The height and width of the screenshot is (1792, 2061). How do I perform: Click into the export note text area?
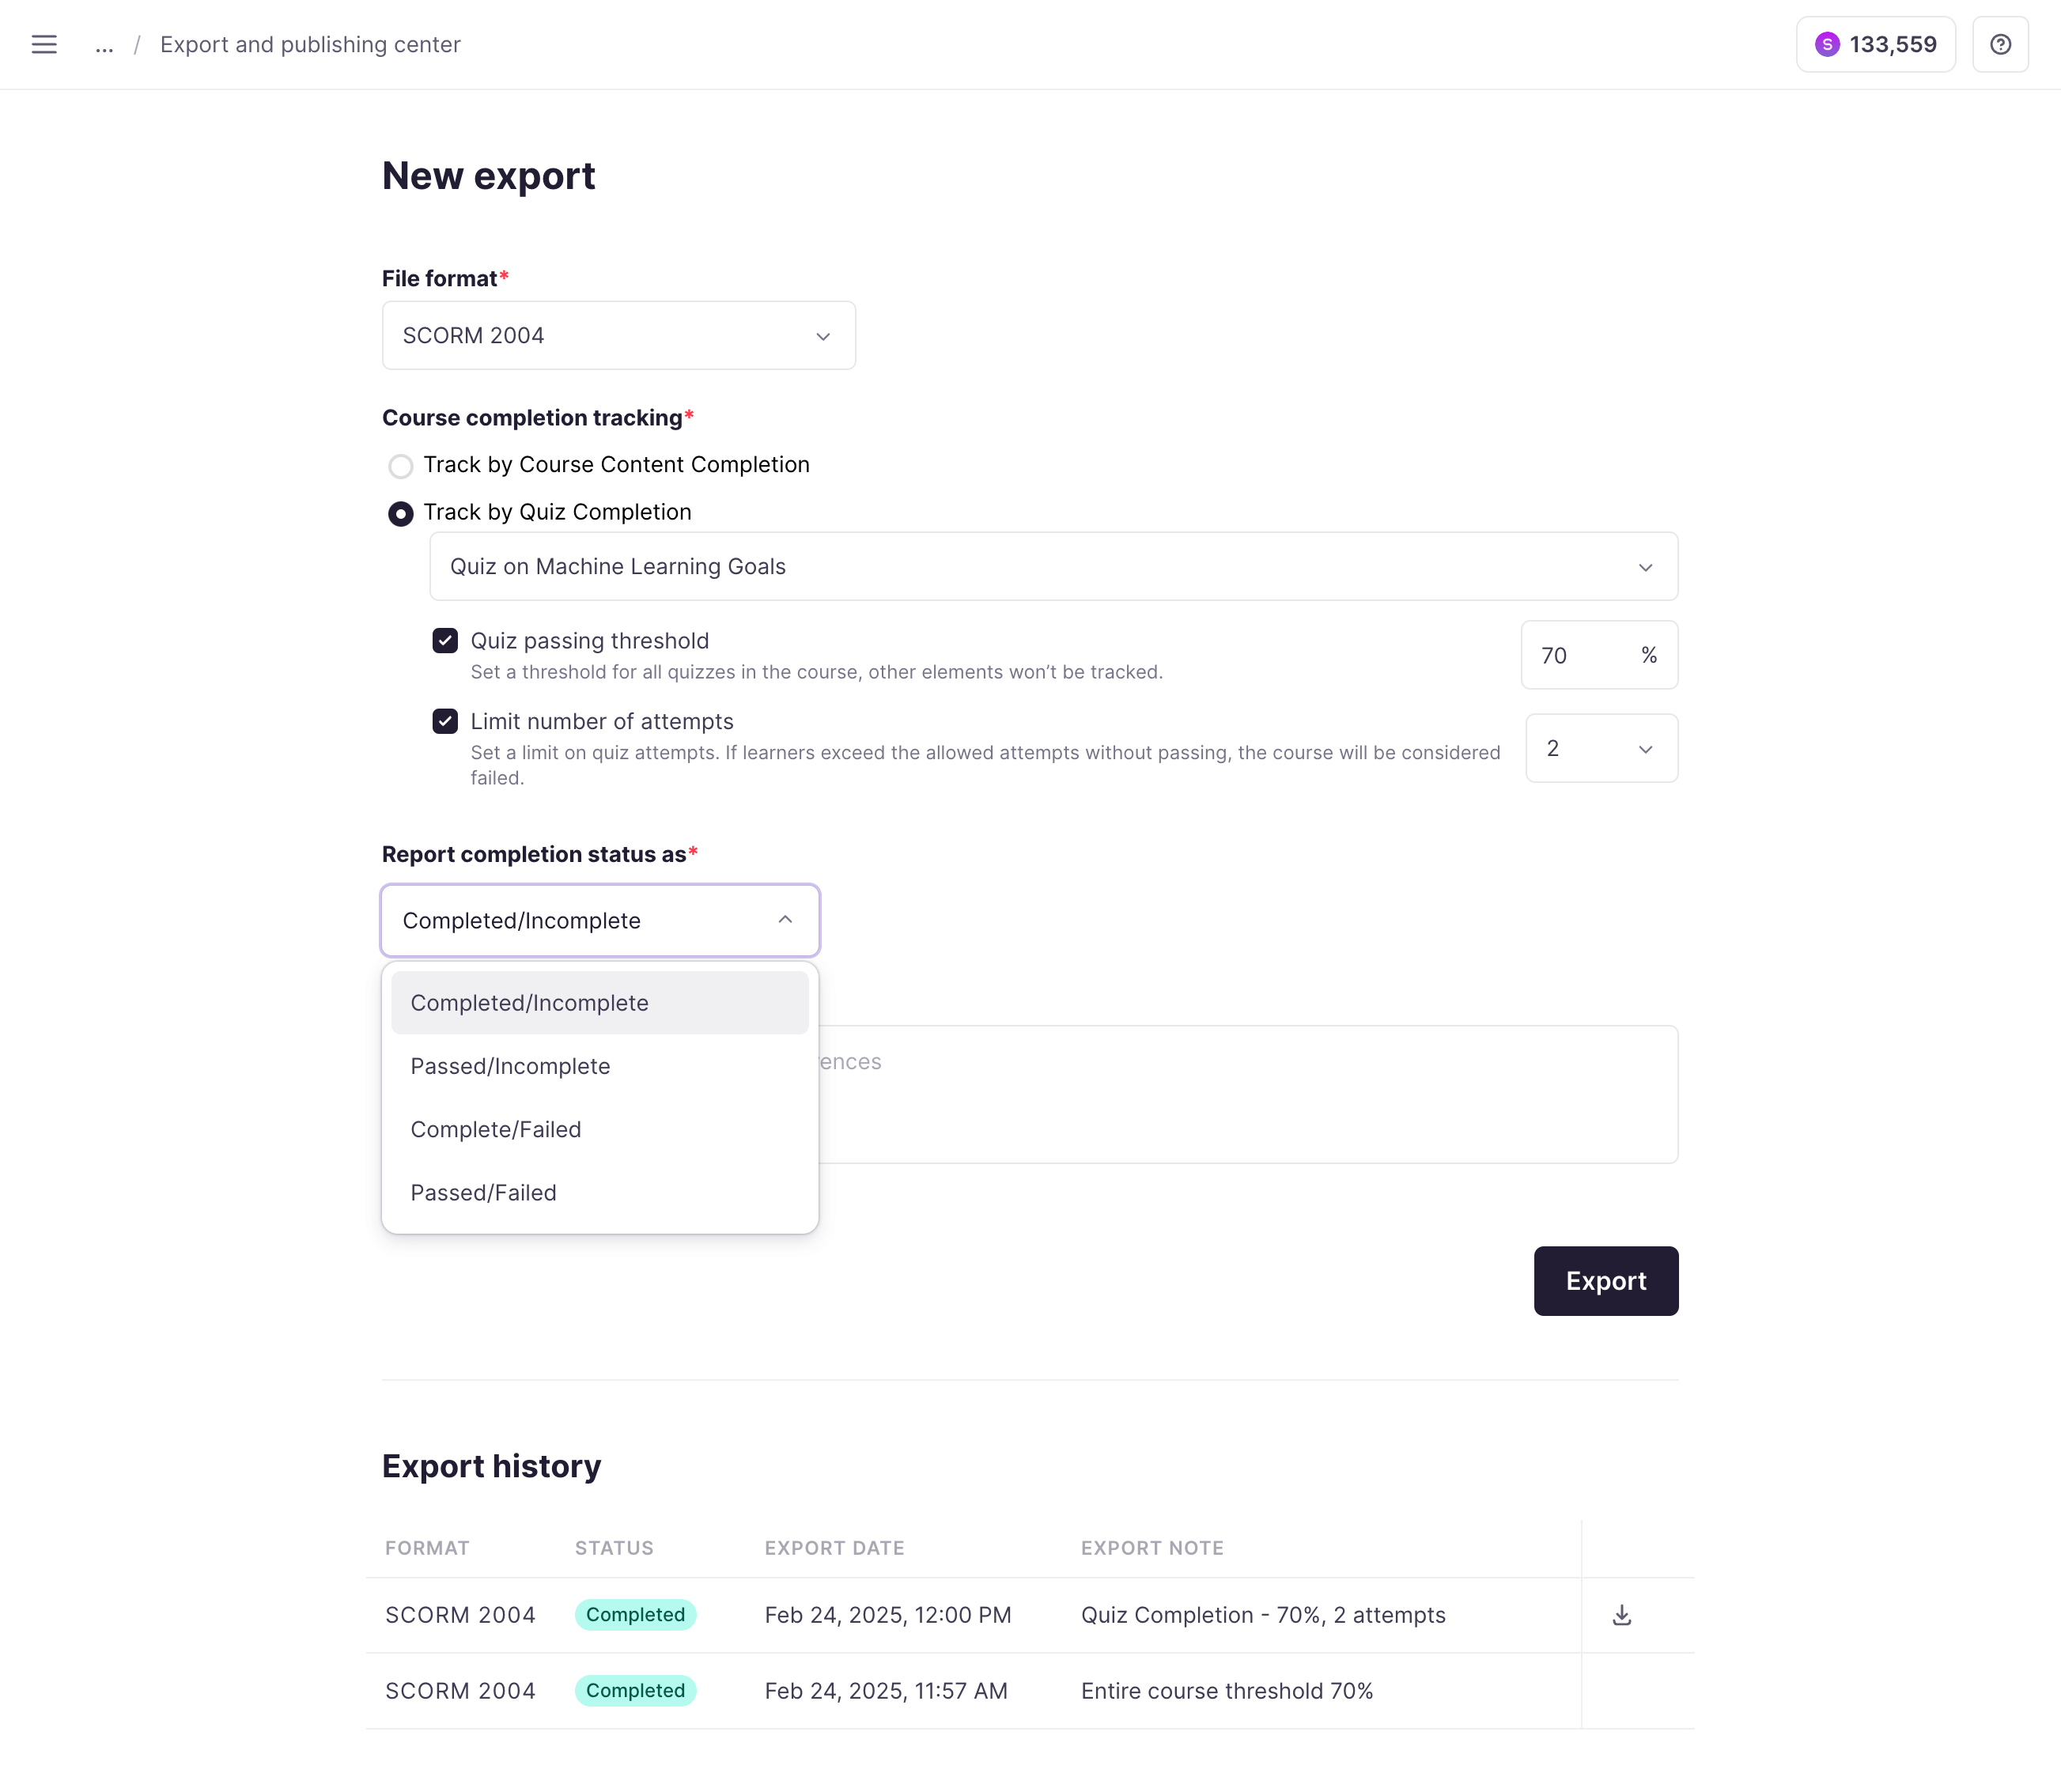coord(1248,1094)
